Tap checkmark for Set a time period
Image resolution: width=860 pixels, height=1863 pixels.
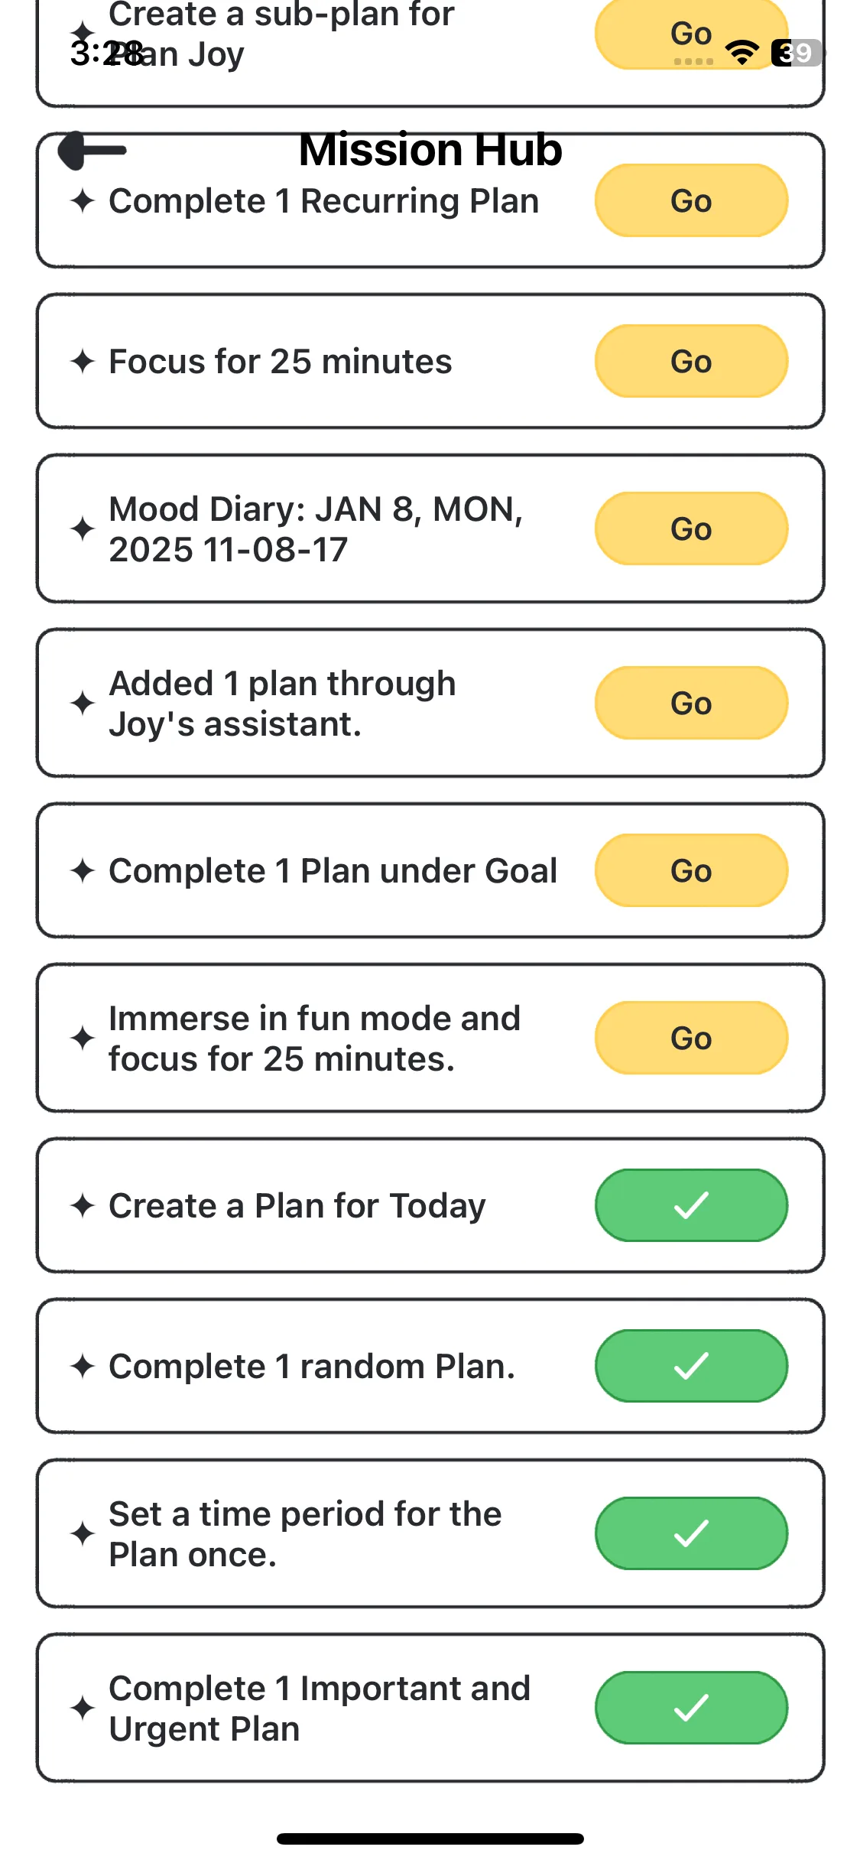point(691,1533)
